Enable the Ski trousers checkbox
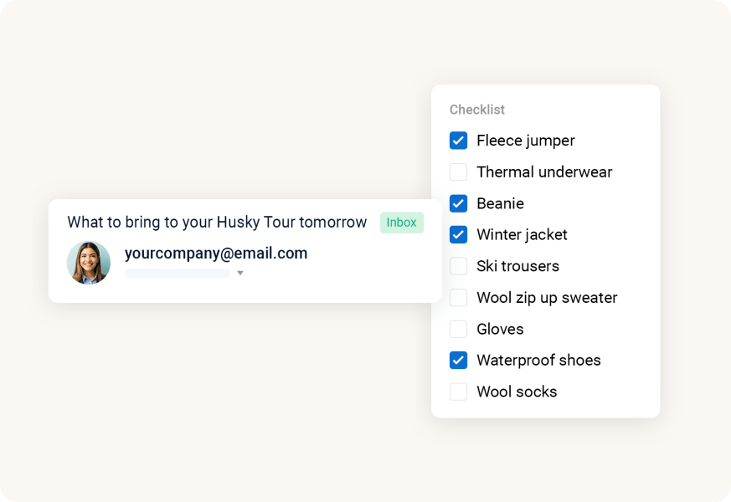 click(x=458, y=266)
